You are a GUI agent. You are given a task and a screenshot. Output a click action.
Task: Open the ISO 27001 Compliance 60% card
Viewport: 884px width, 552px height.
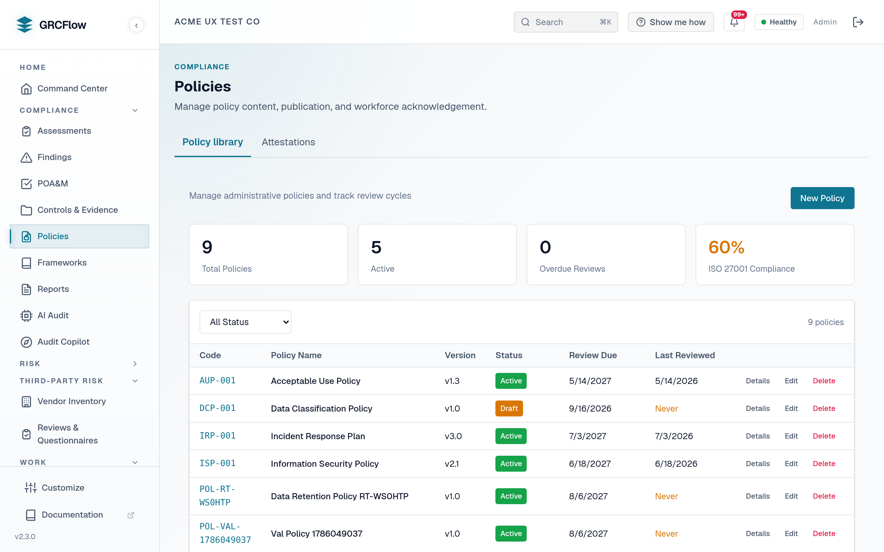(x=775, y=255)
